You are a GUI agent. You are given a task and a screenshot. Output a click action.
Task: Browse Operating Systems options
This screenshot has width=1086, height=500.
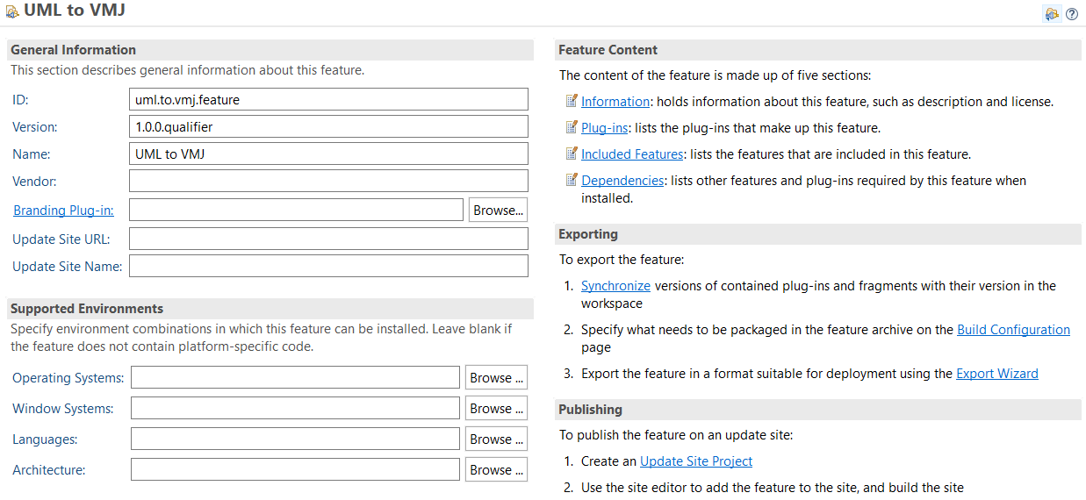[x=496, y=377]
